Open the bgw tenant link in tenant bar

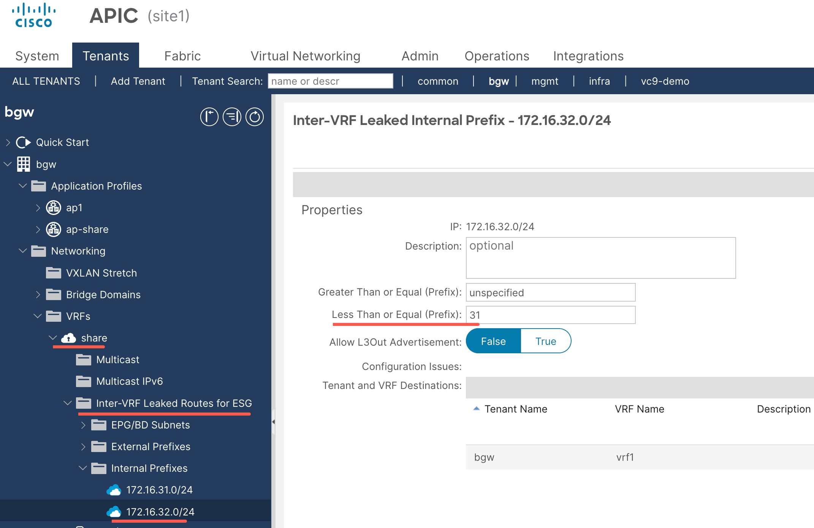(499, 81)
